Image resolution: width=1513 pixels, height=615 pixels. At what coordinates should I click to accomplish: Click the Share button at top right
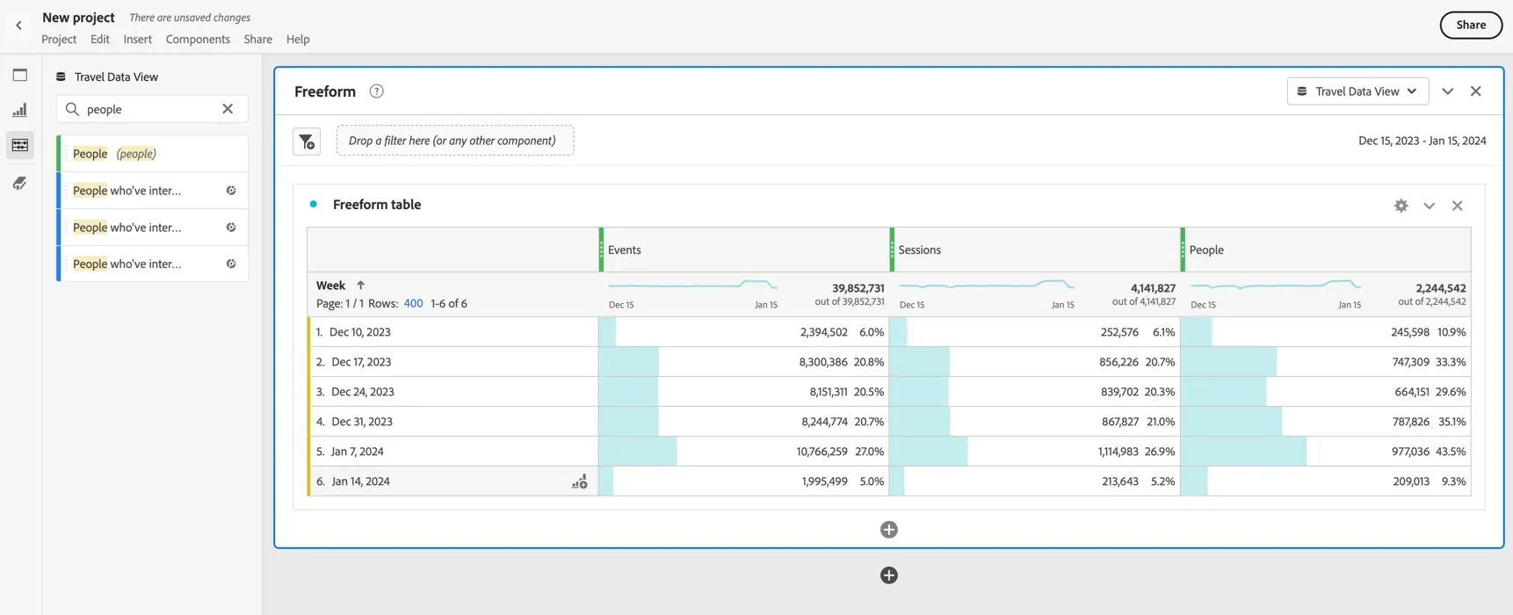pyautogui.click(x=1471, y=25)
